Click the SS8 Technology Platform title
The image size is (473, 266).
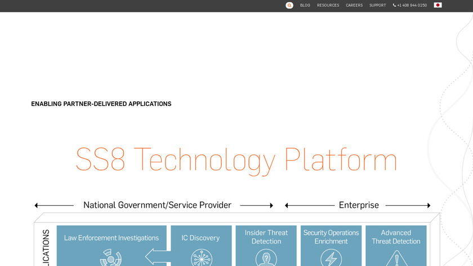click(x=236, y=161)
